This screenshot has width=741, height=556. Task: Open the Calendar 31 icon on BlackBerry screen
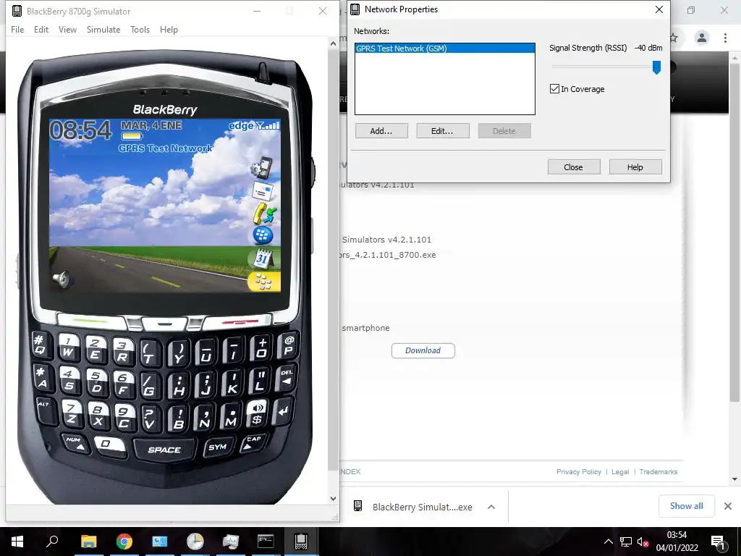[263, 258]
